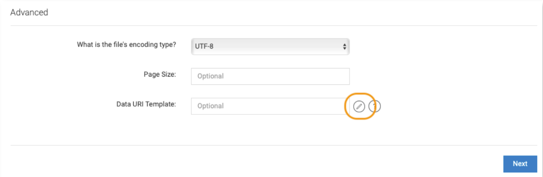Click the right edge of the encoding select box
Screen dimensions: 543x177
[x=347, y=46]
